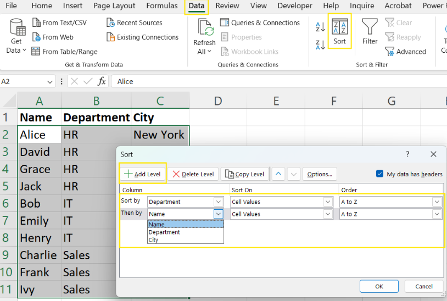The width and height of the screenshot is (447, 301).
Task: Expand the Sort by Department dropdown
Action: (x=218, y=202)
